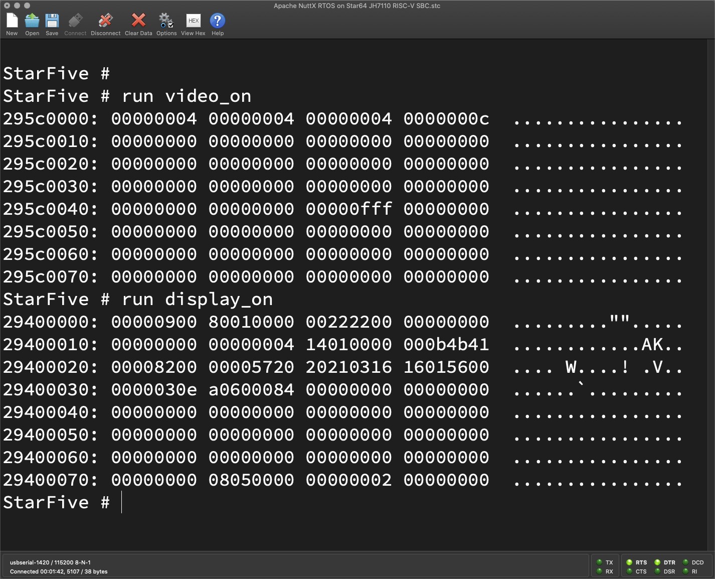Click the value 16015600 in row 29400020
Screen dimensions: 715x579
(446, 367)
